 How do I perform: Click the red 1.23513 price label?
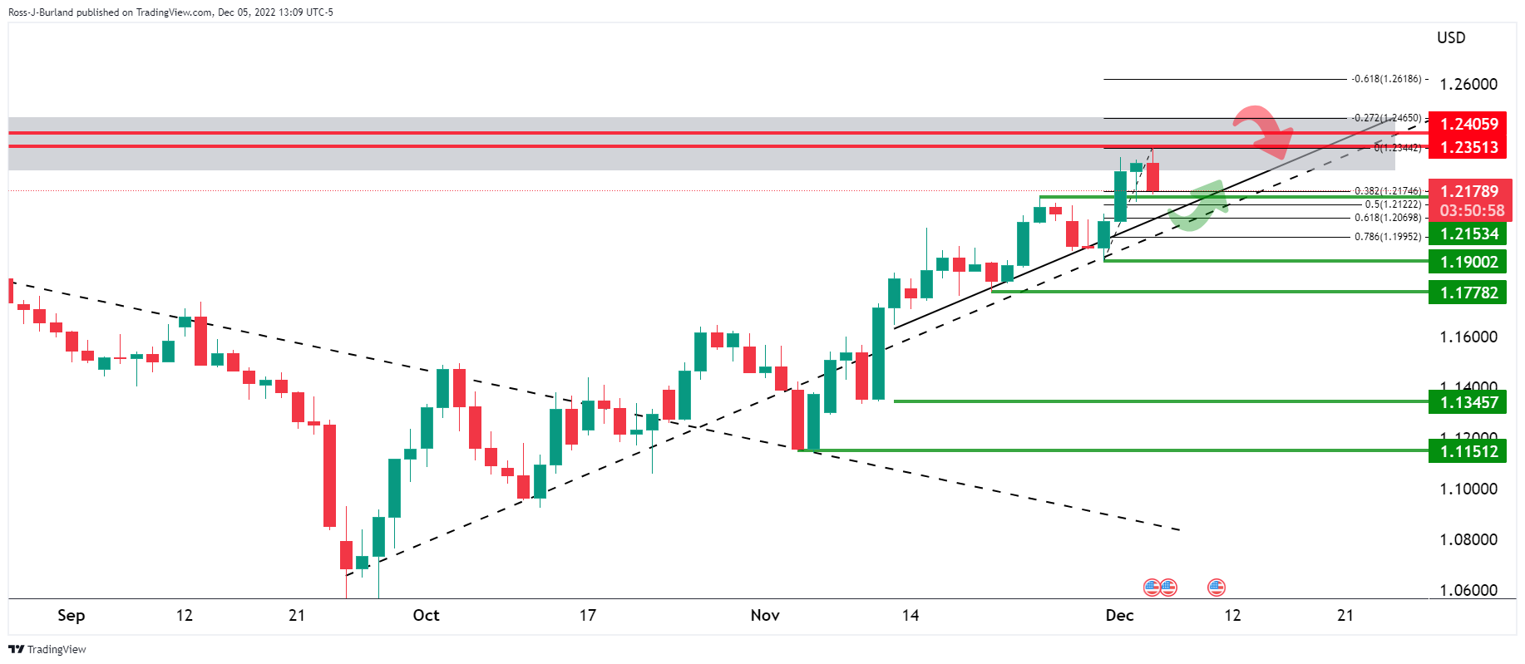pyautogui.click(x=1468, y=147)
